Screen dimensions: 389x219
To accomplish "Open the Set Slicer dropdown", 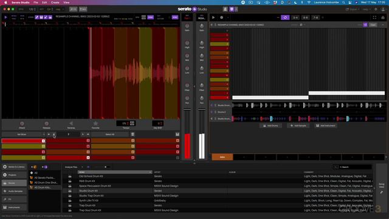I will [24, 134].
